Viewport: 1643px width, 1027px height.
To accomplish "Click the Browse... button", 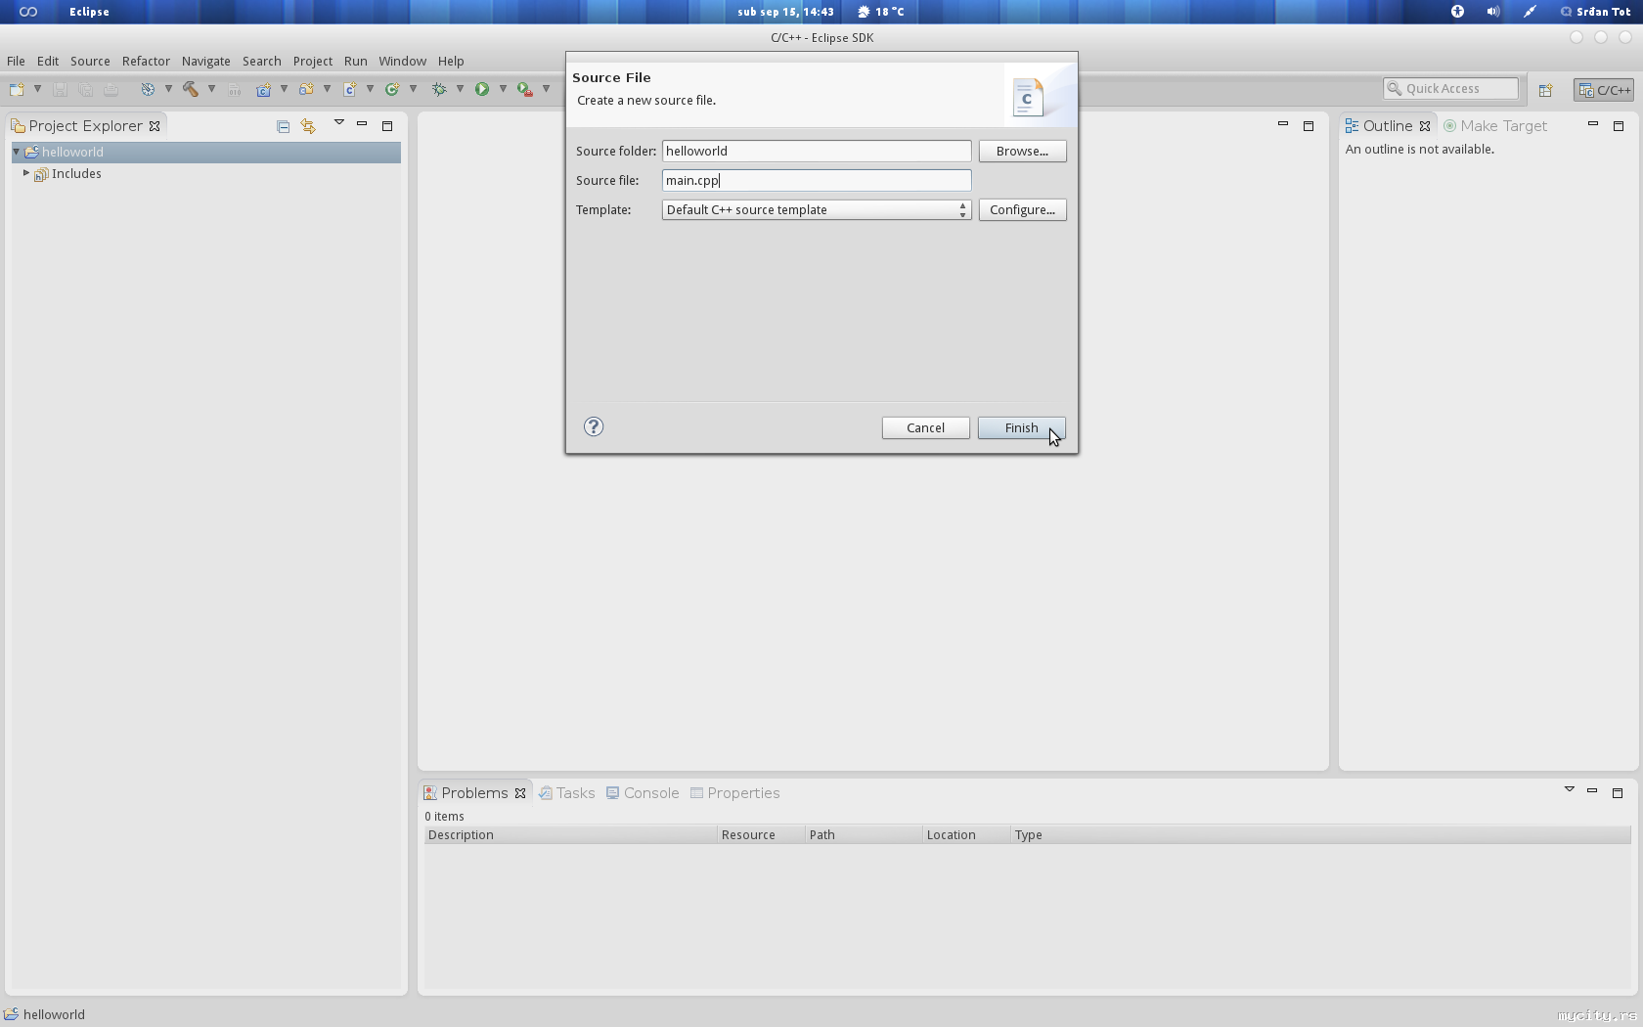I will pos(1022,151).
